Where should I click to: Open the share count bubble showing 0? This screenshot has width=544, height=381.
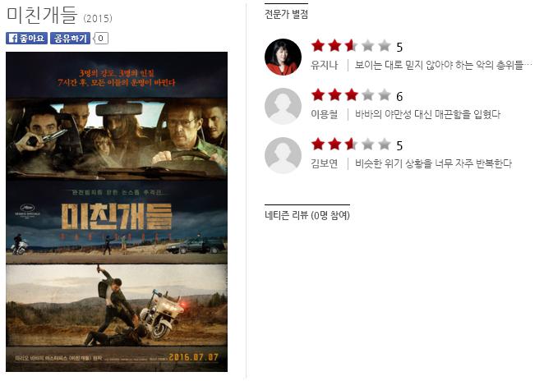pyautogui.click(x=100, y=38)
